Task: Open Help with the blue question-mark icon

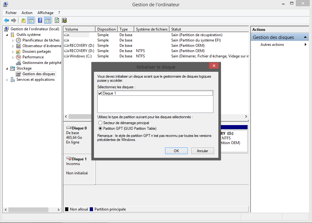Action: pos(40,20)
